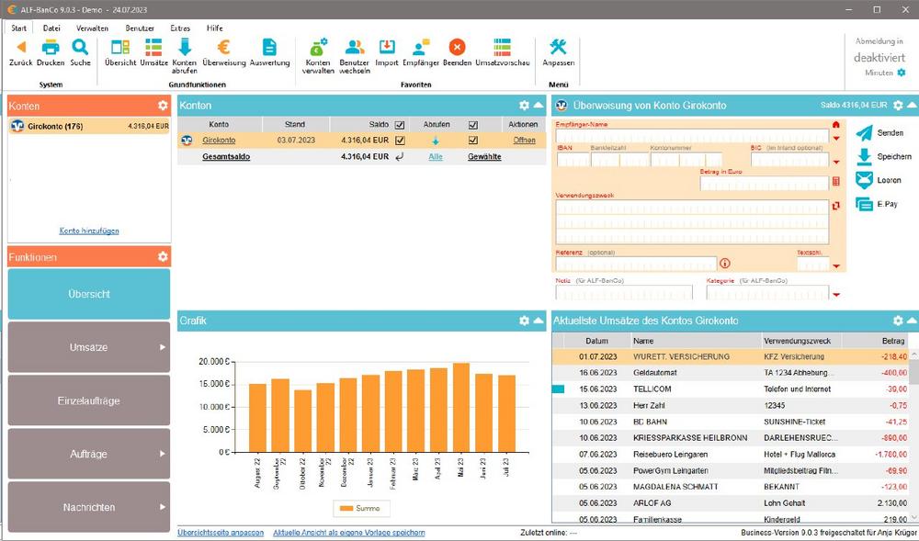Click the Konto hinzufügen link

(89, 231)
